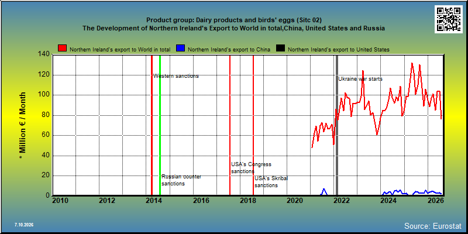Image resolution: width=468 pixels, height=234 pixels.
Task: Click the x-axis year label 2018
Action: [x=247, y=200]
